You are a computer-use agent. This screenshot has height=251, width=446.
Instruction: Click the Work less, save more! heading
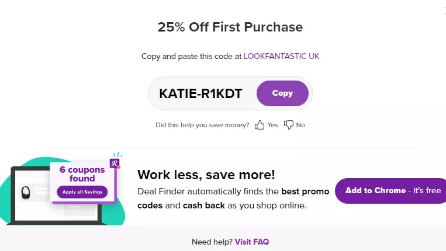click(x=206, y=175)
